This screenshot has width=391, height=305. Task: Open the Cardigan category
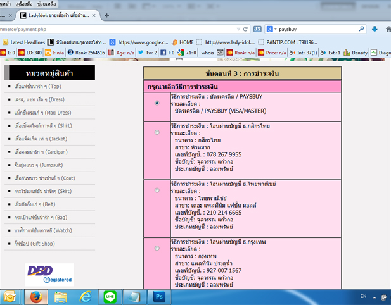41,152
